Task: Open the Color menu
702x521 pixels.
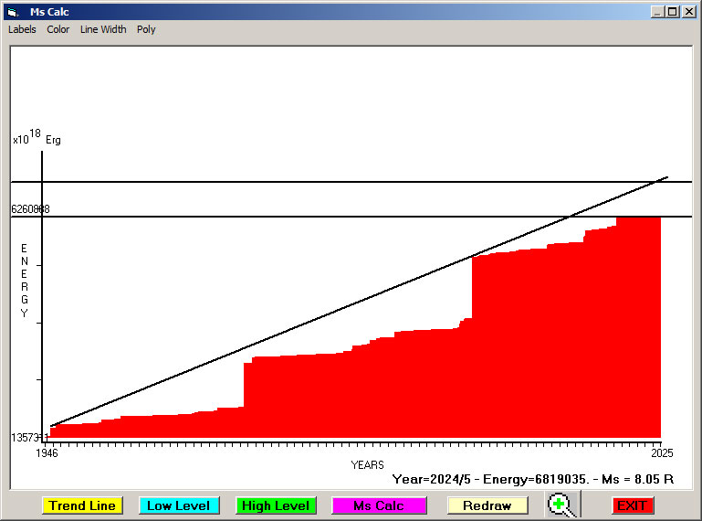Action: point(58,29)
